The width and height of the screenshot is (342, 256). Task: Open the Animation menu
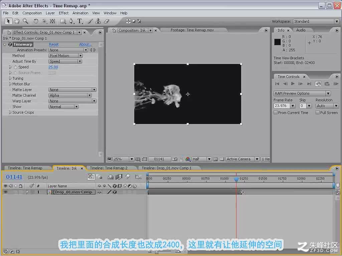[x=80, y=13]
